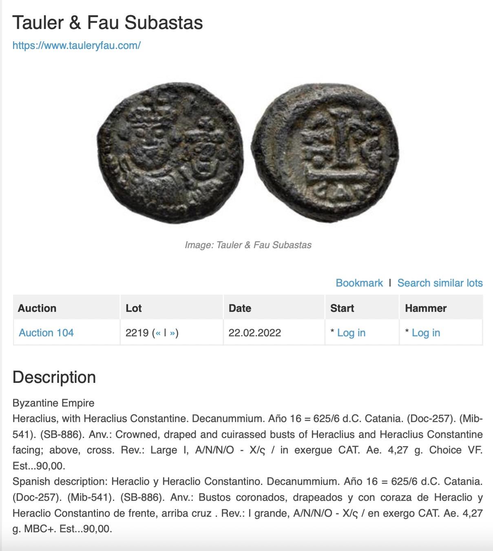Click Log in under Hammer column
This screenshot has width=493, height=551.
tap(426, 333)
